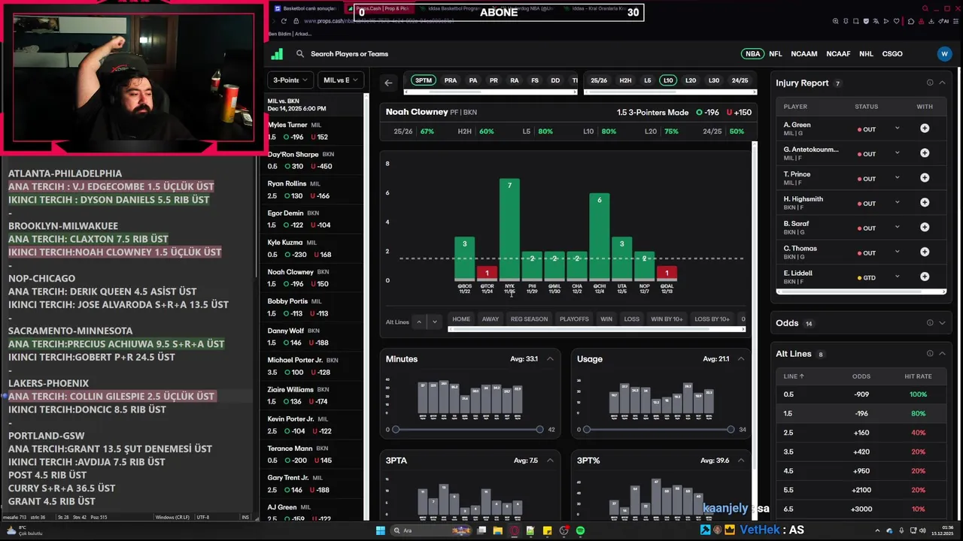Toggle the PLAYOFFS filter
The height and width of the screenshot is (541, 963).
574,319
